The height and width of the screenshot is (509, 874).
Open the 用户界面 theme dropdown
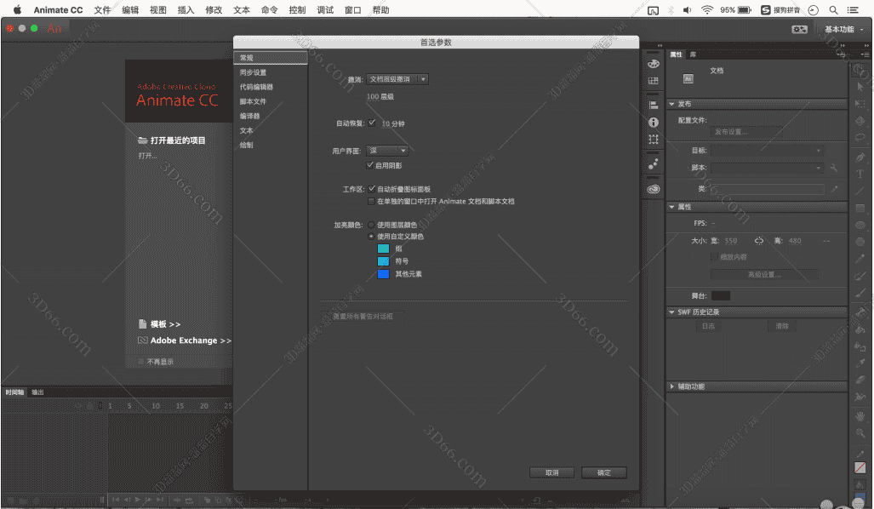click(388, 150)
